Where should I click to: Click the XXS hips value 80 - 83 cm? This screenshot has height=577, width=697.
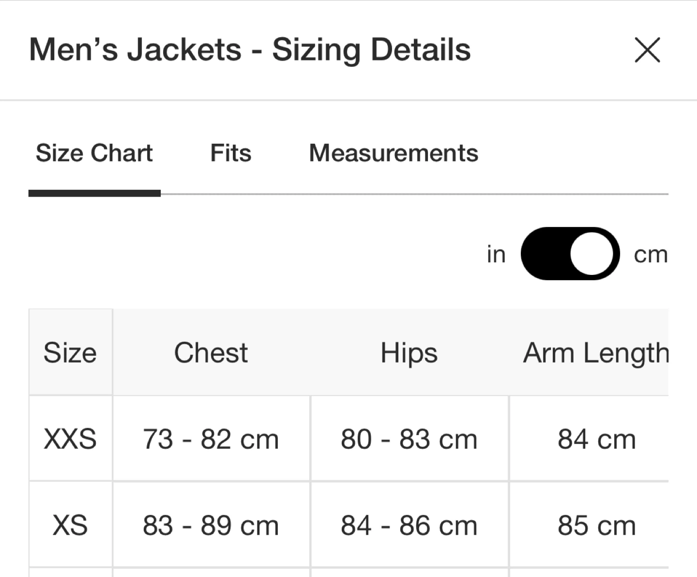click(x=409, y=439)
